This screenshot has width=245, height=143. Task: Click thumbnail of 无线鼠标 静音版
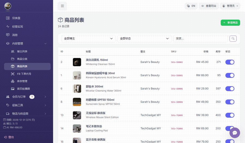coord(77,115)
